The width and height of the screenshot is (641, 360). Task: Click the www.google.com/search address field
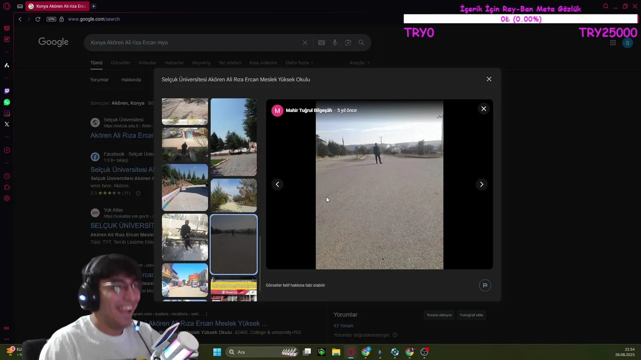(94, 19)
